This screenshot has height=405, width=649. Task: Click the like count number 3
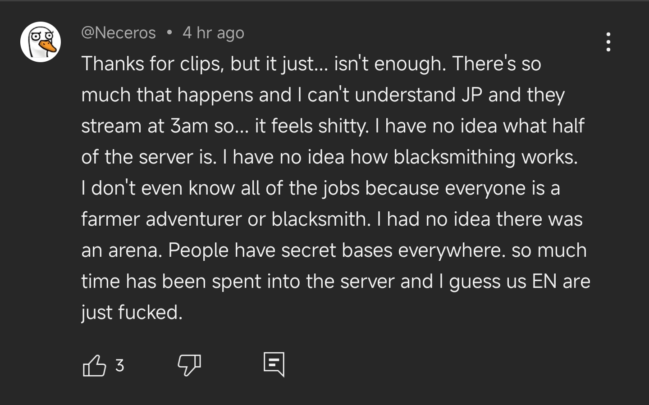pyautogui.click(x=119, y=365)
